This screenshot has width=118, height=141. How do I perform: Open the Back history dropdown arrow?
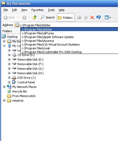point(18,17)
